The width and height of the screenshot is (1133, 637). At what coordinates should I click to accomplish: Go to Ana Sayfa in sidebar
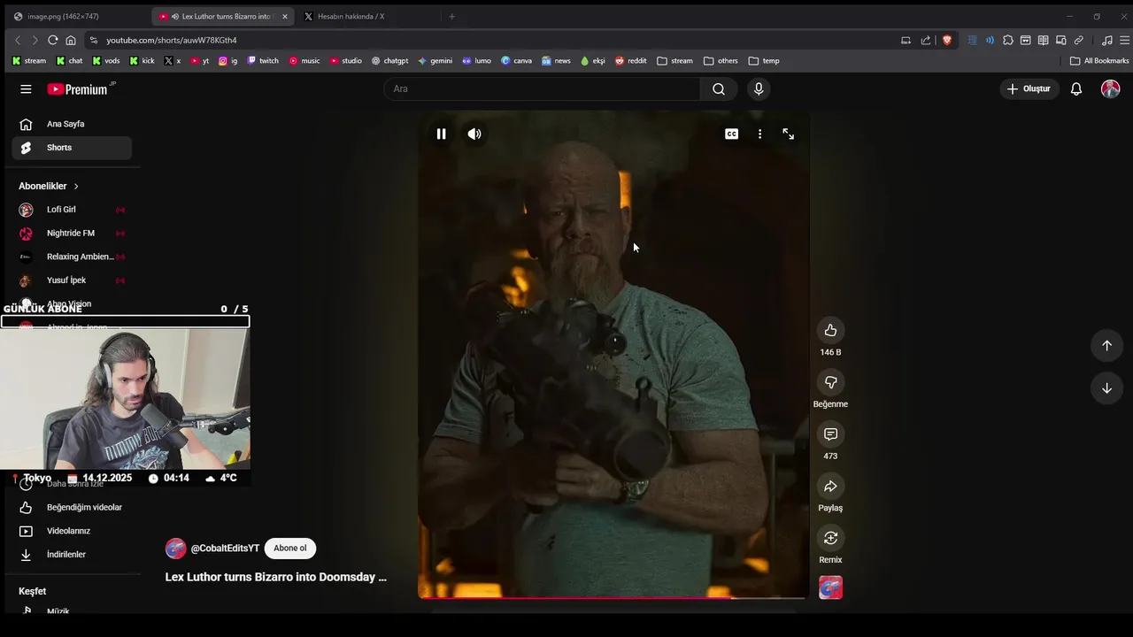[x=72, y=124]
